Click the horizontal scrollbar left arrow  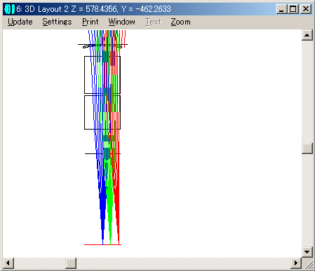8,263
